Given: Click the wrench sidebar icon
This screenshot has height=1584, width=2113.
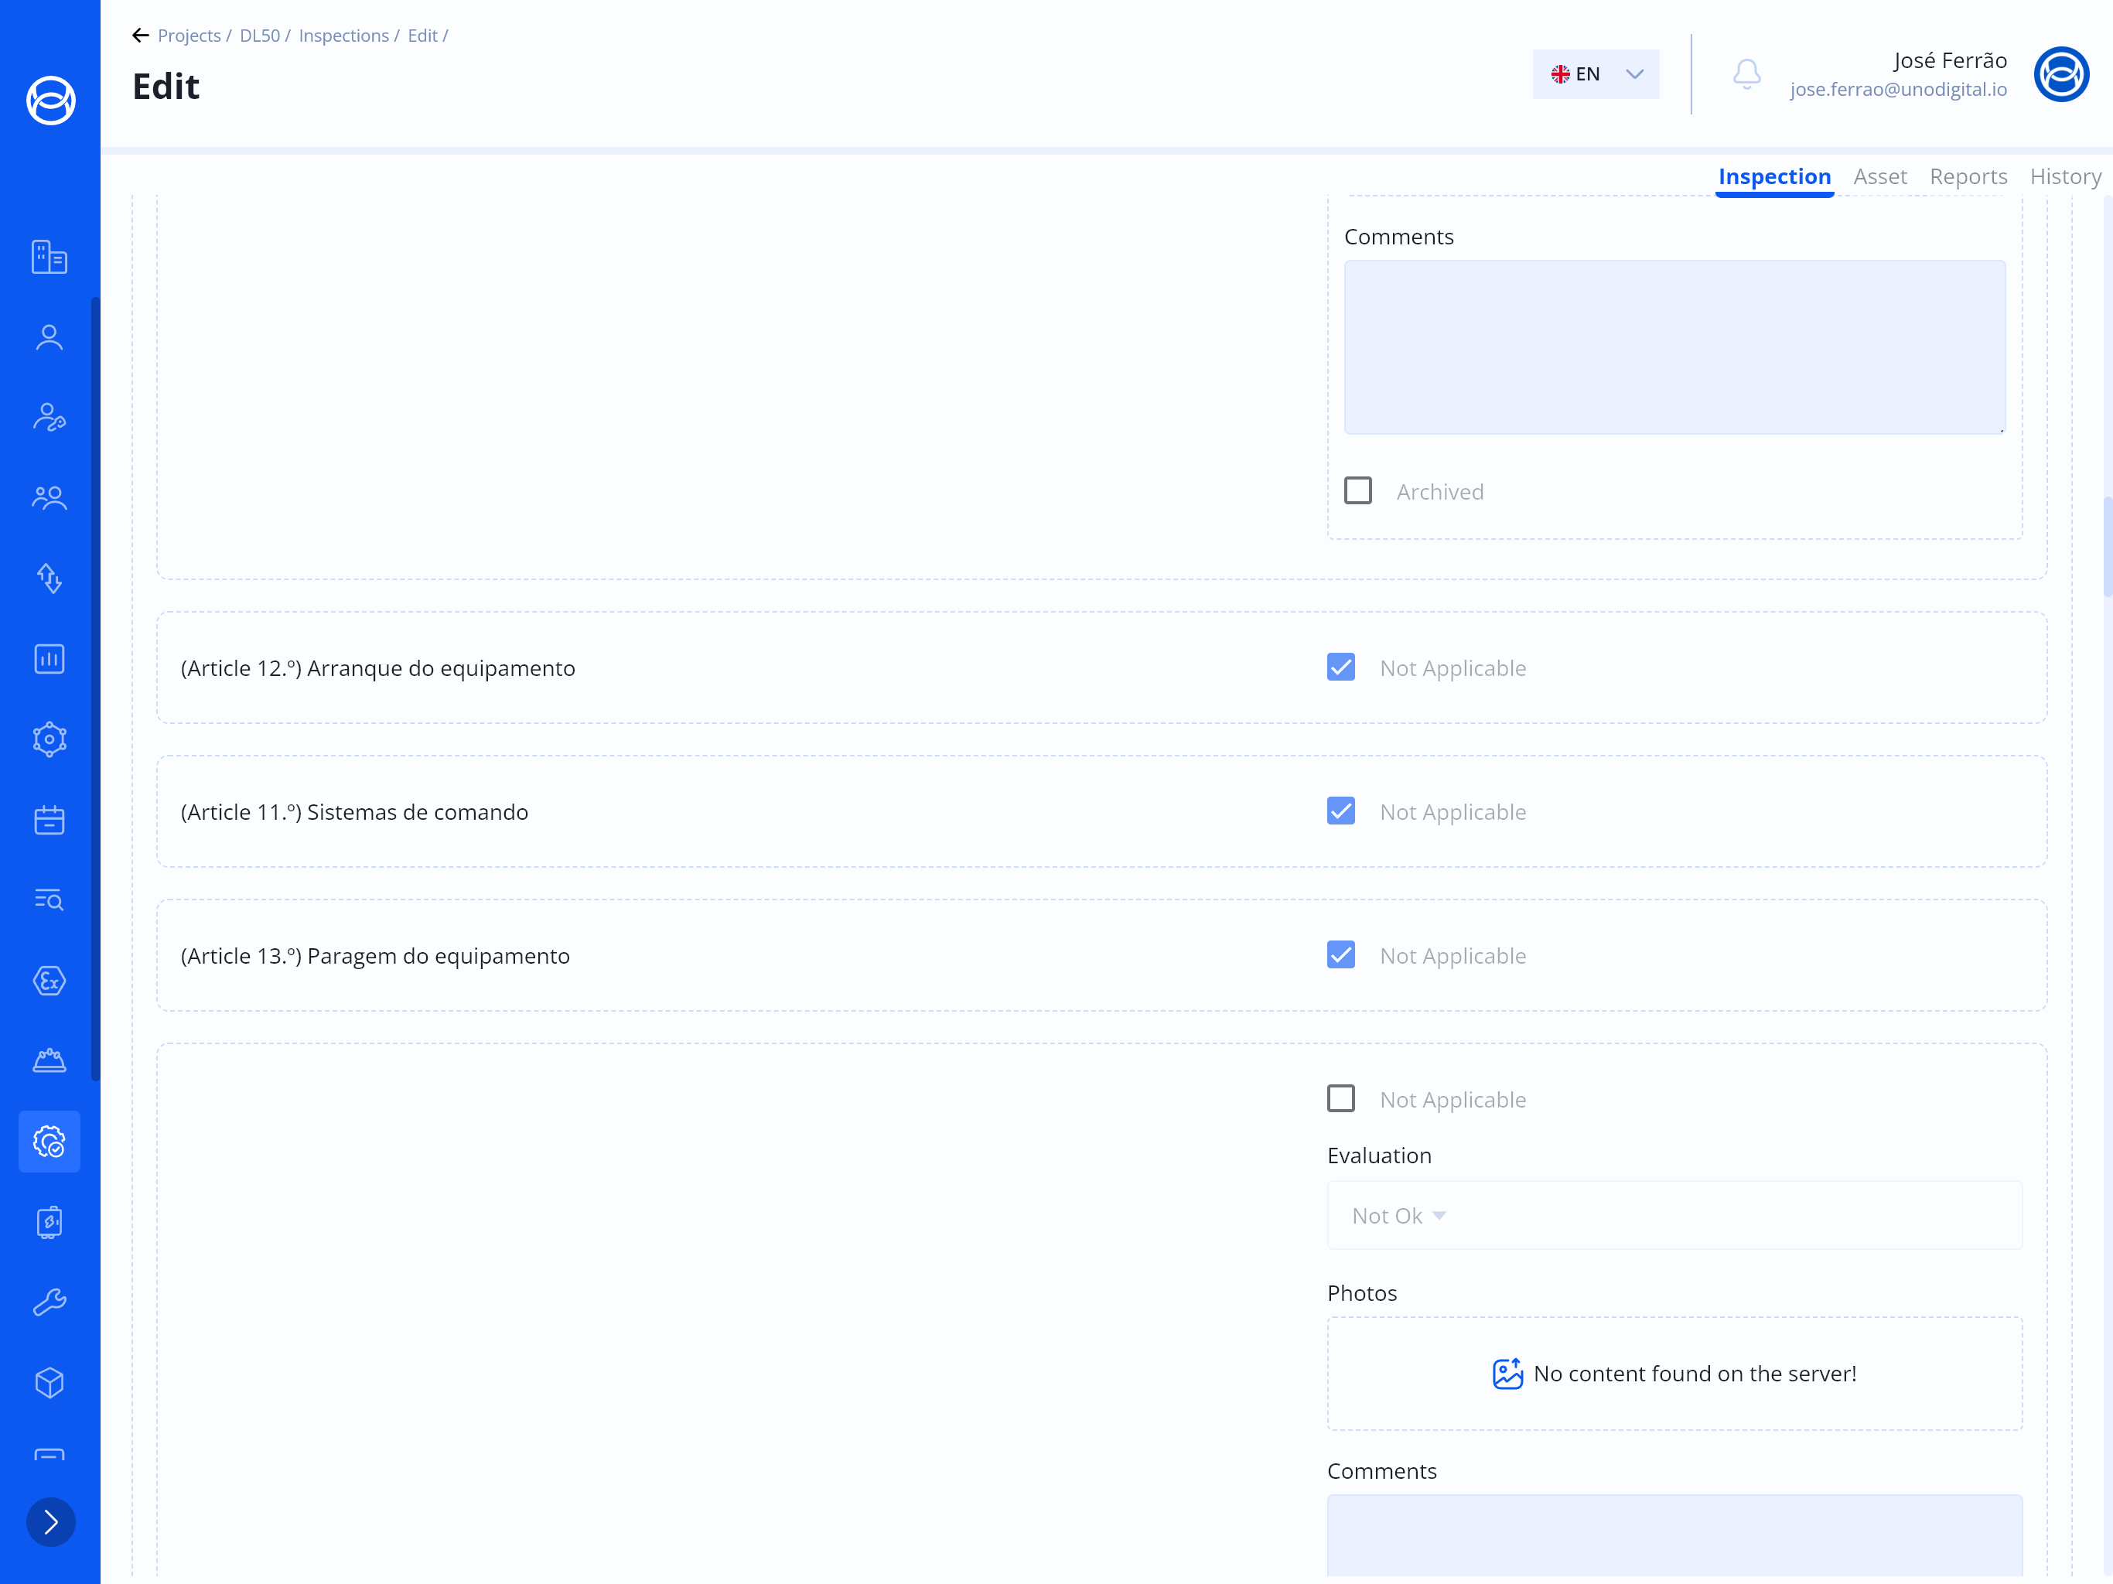Looking at the screenshot, I should point(49,1302).
